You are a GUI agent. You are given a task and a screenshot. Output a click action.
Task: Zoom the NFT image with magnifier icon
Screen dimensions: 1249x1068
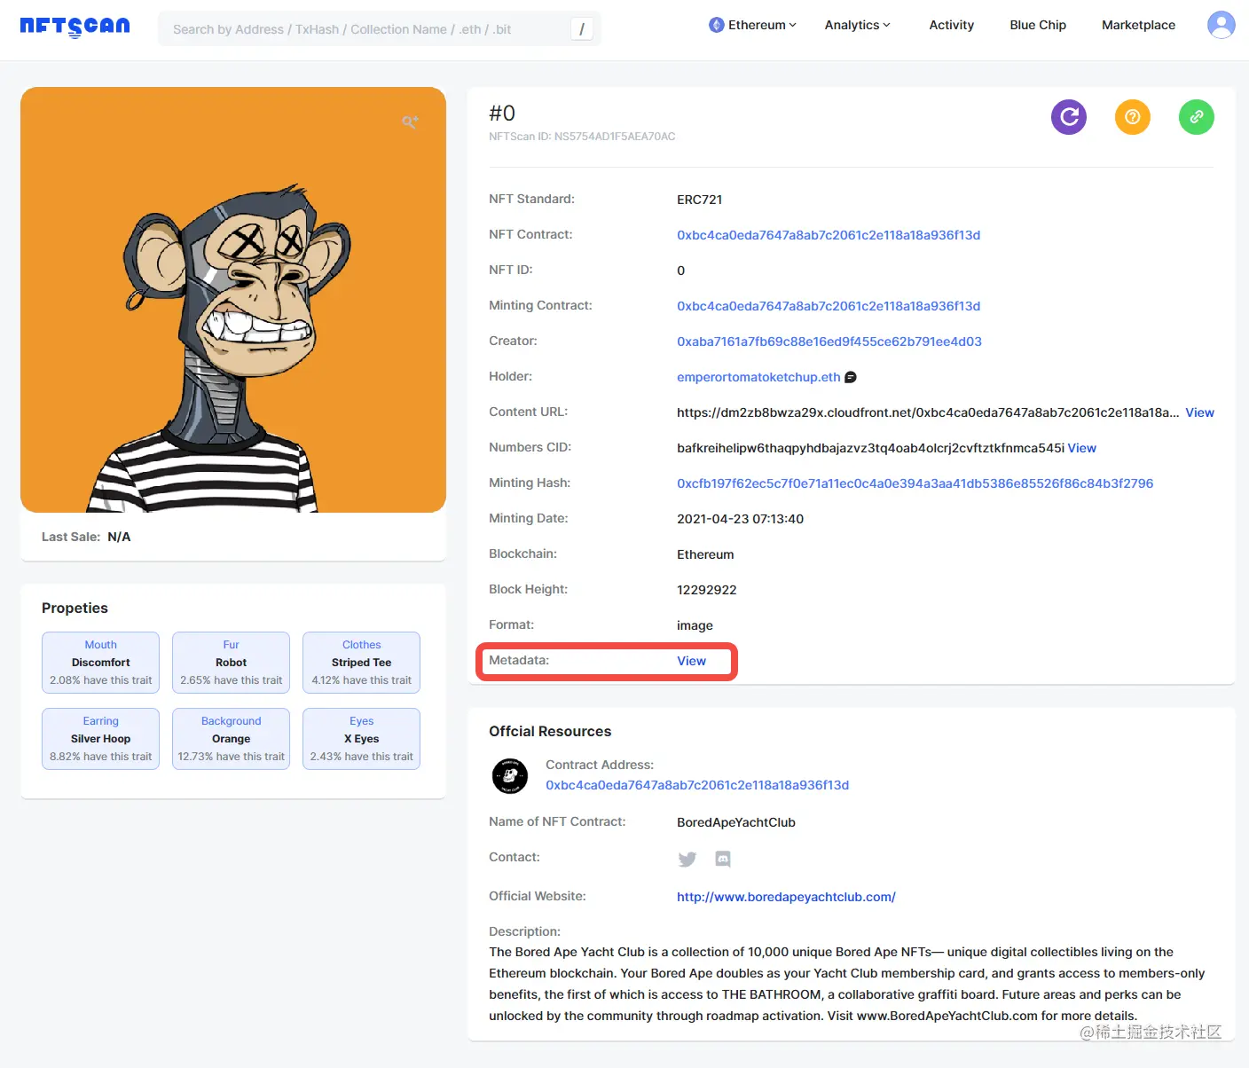(410, 122)
